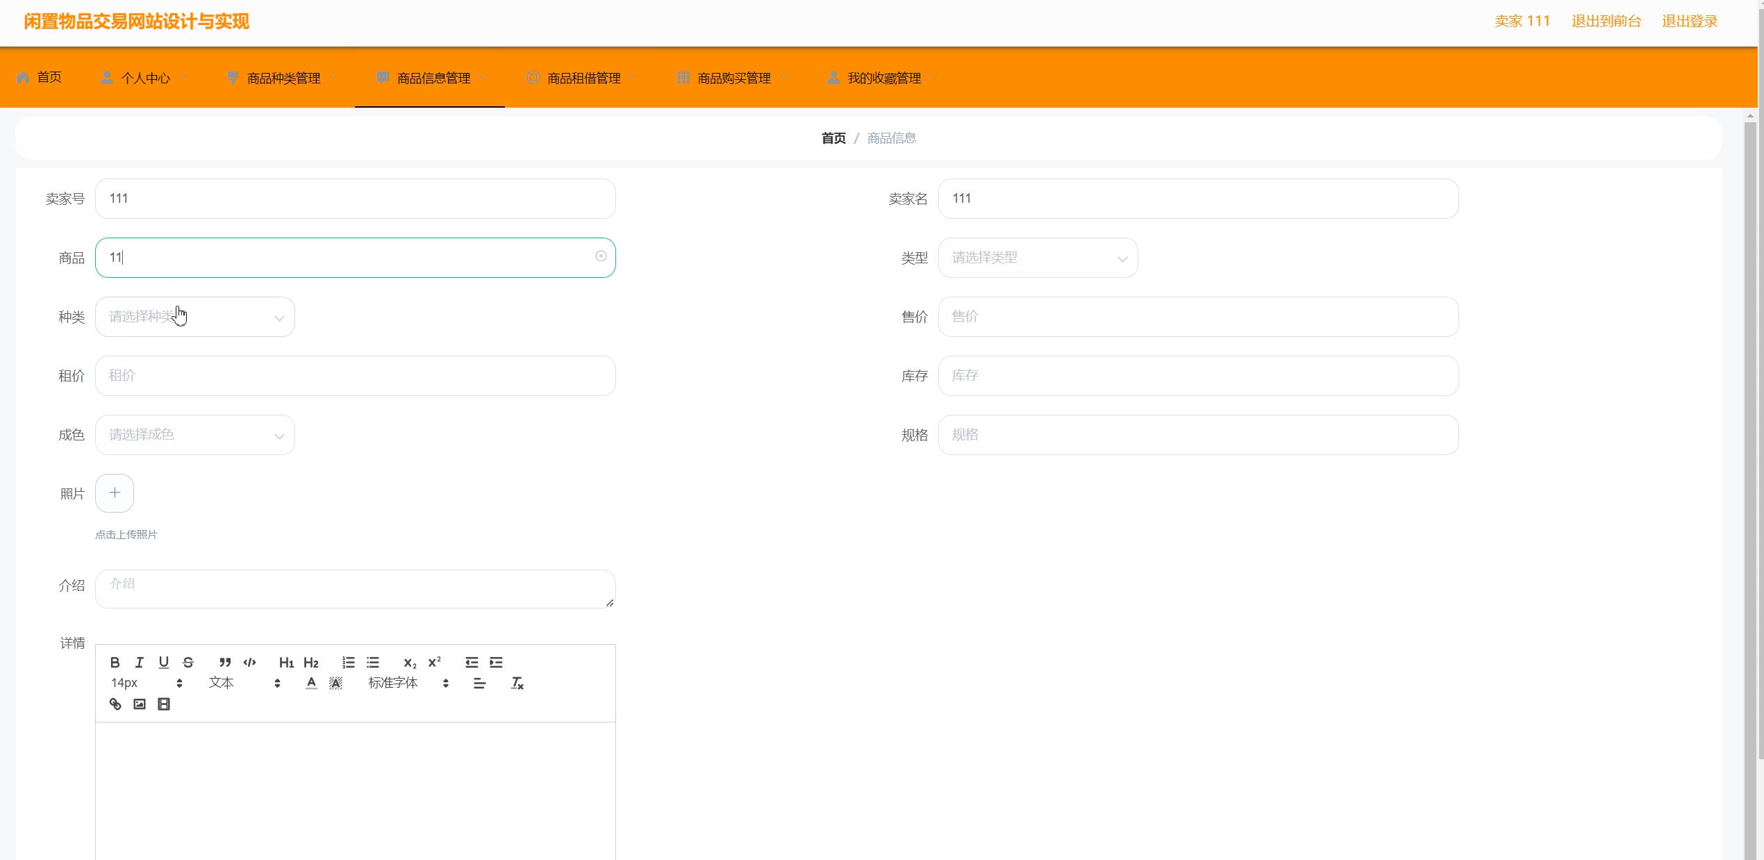Insert a video using the film icon
Viewport: 1764px width, 860px height.
pyautogui.click(x=164, y=704)
